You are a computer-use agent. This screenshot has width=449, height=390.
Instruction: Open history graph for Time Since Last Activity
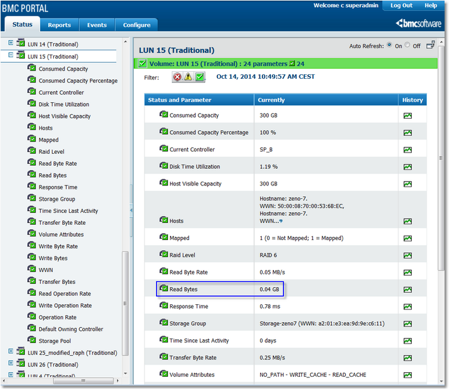pos(407,340)
